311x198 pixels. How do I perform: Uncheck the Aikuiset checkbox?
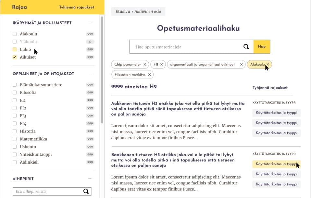click(x=14, y=57)
